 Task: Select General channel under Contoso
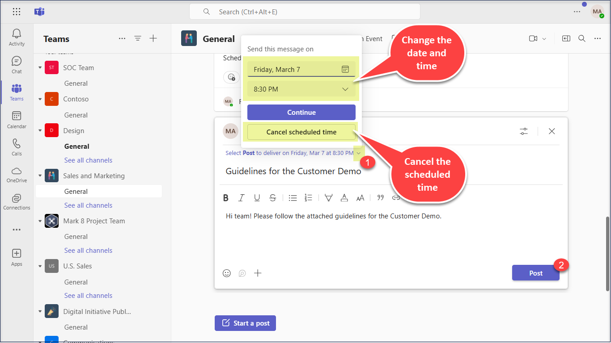point(76,115)
